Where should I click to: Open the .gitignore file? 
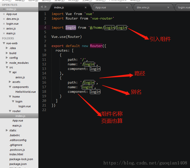16,145
